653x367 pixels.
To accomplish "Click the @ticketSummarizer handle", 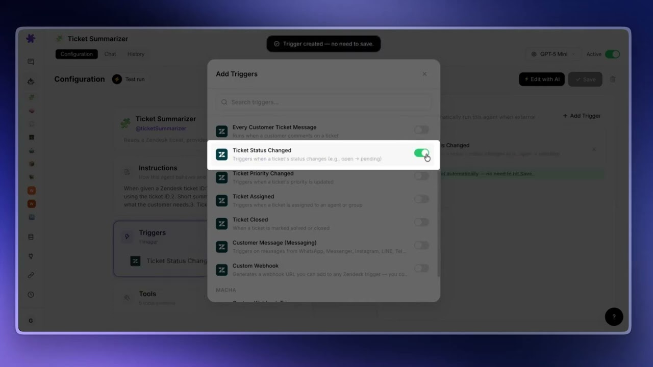I will tap(161, 128).
